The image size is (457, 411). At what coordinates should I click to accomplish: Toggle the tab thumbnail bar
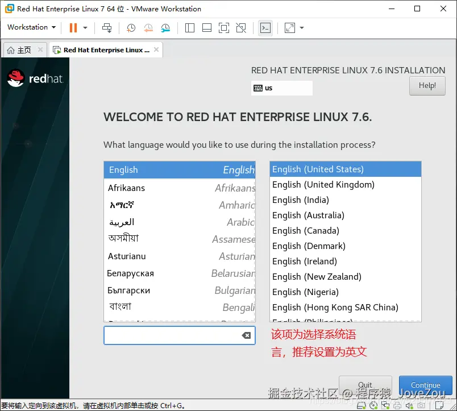click(x=206, y=27)
